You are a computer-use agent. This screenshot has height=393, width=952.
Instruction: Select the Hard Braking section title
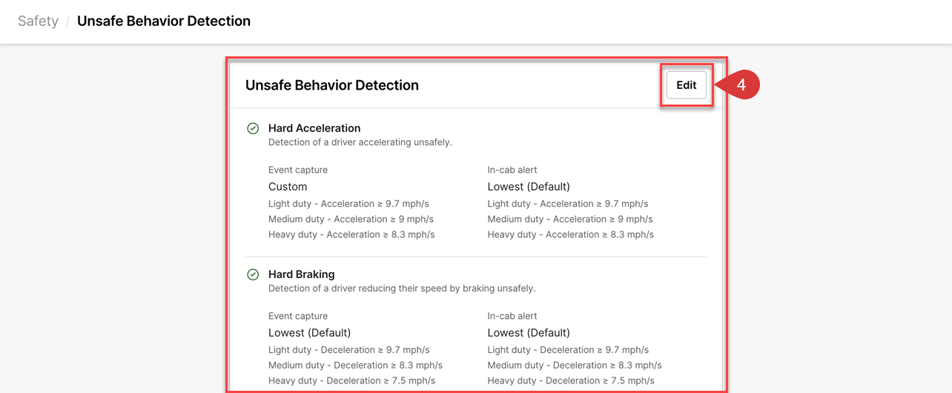[x=301, y=274]
